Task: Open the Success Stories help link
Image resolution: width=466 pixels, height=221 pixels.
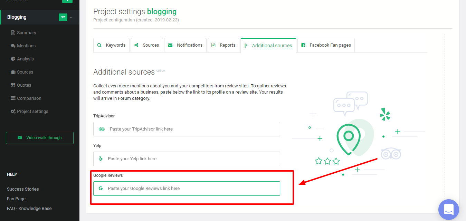Action: coord(23,189)
